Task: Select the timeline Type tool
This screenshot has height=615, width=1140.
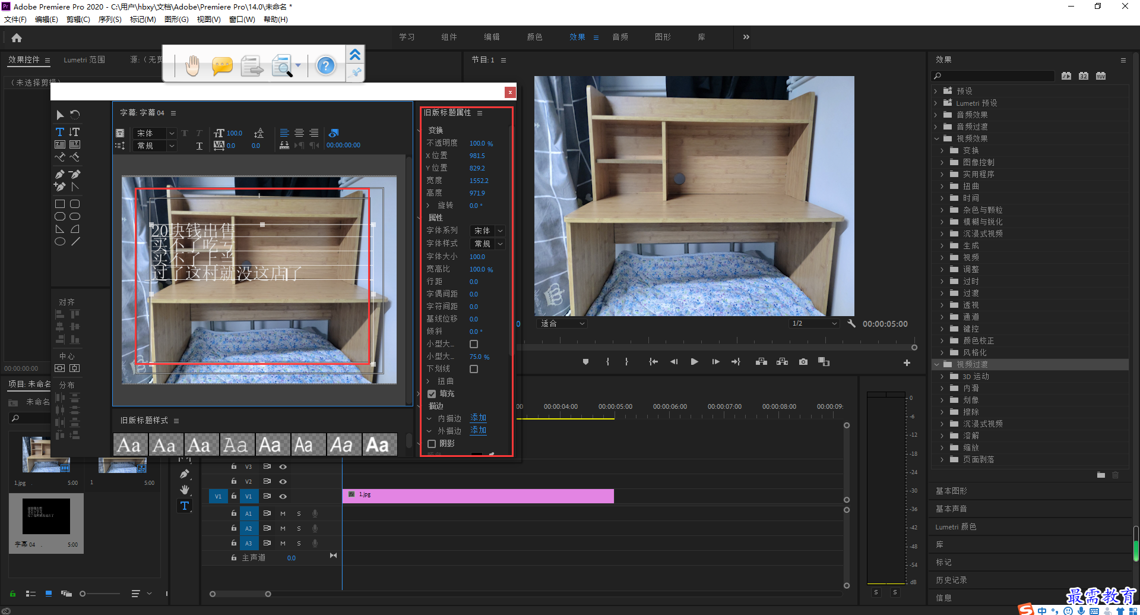Action: 185,506
